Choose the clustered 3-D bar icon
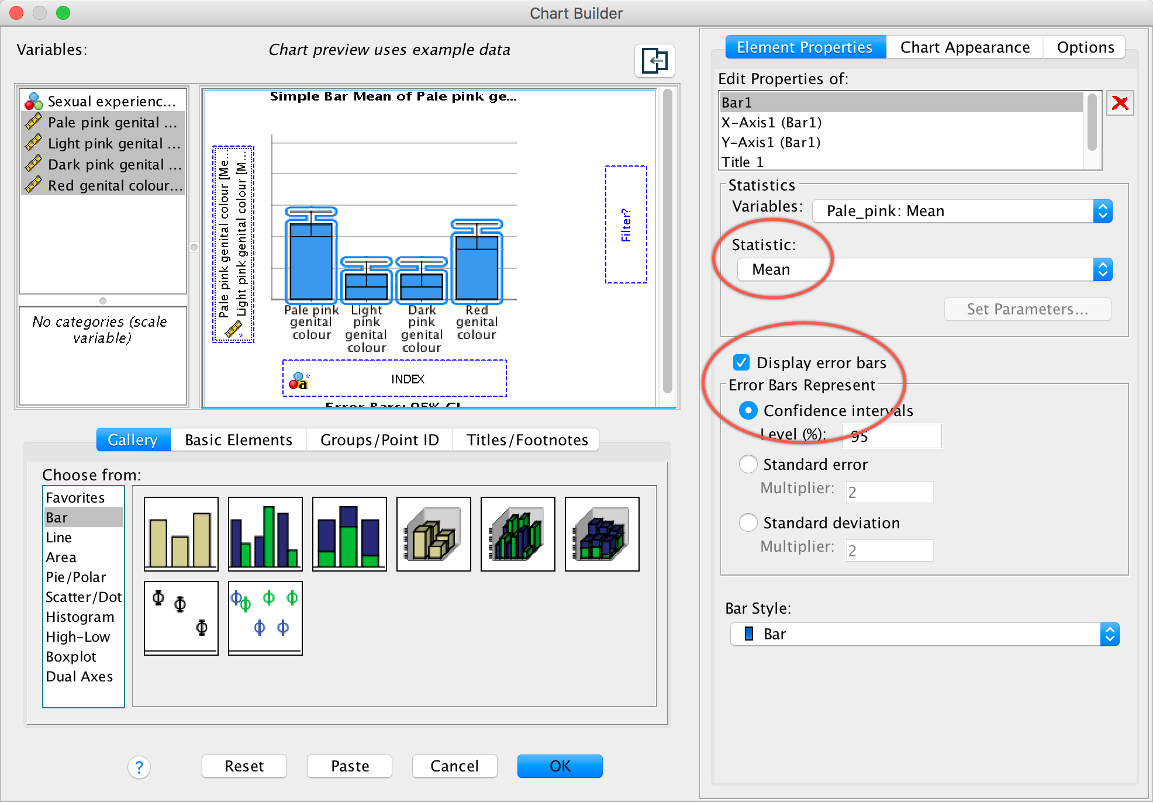1153x803 pixels. (x=517, y=534)
